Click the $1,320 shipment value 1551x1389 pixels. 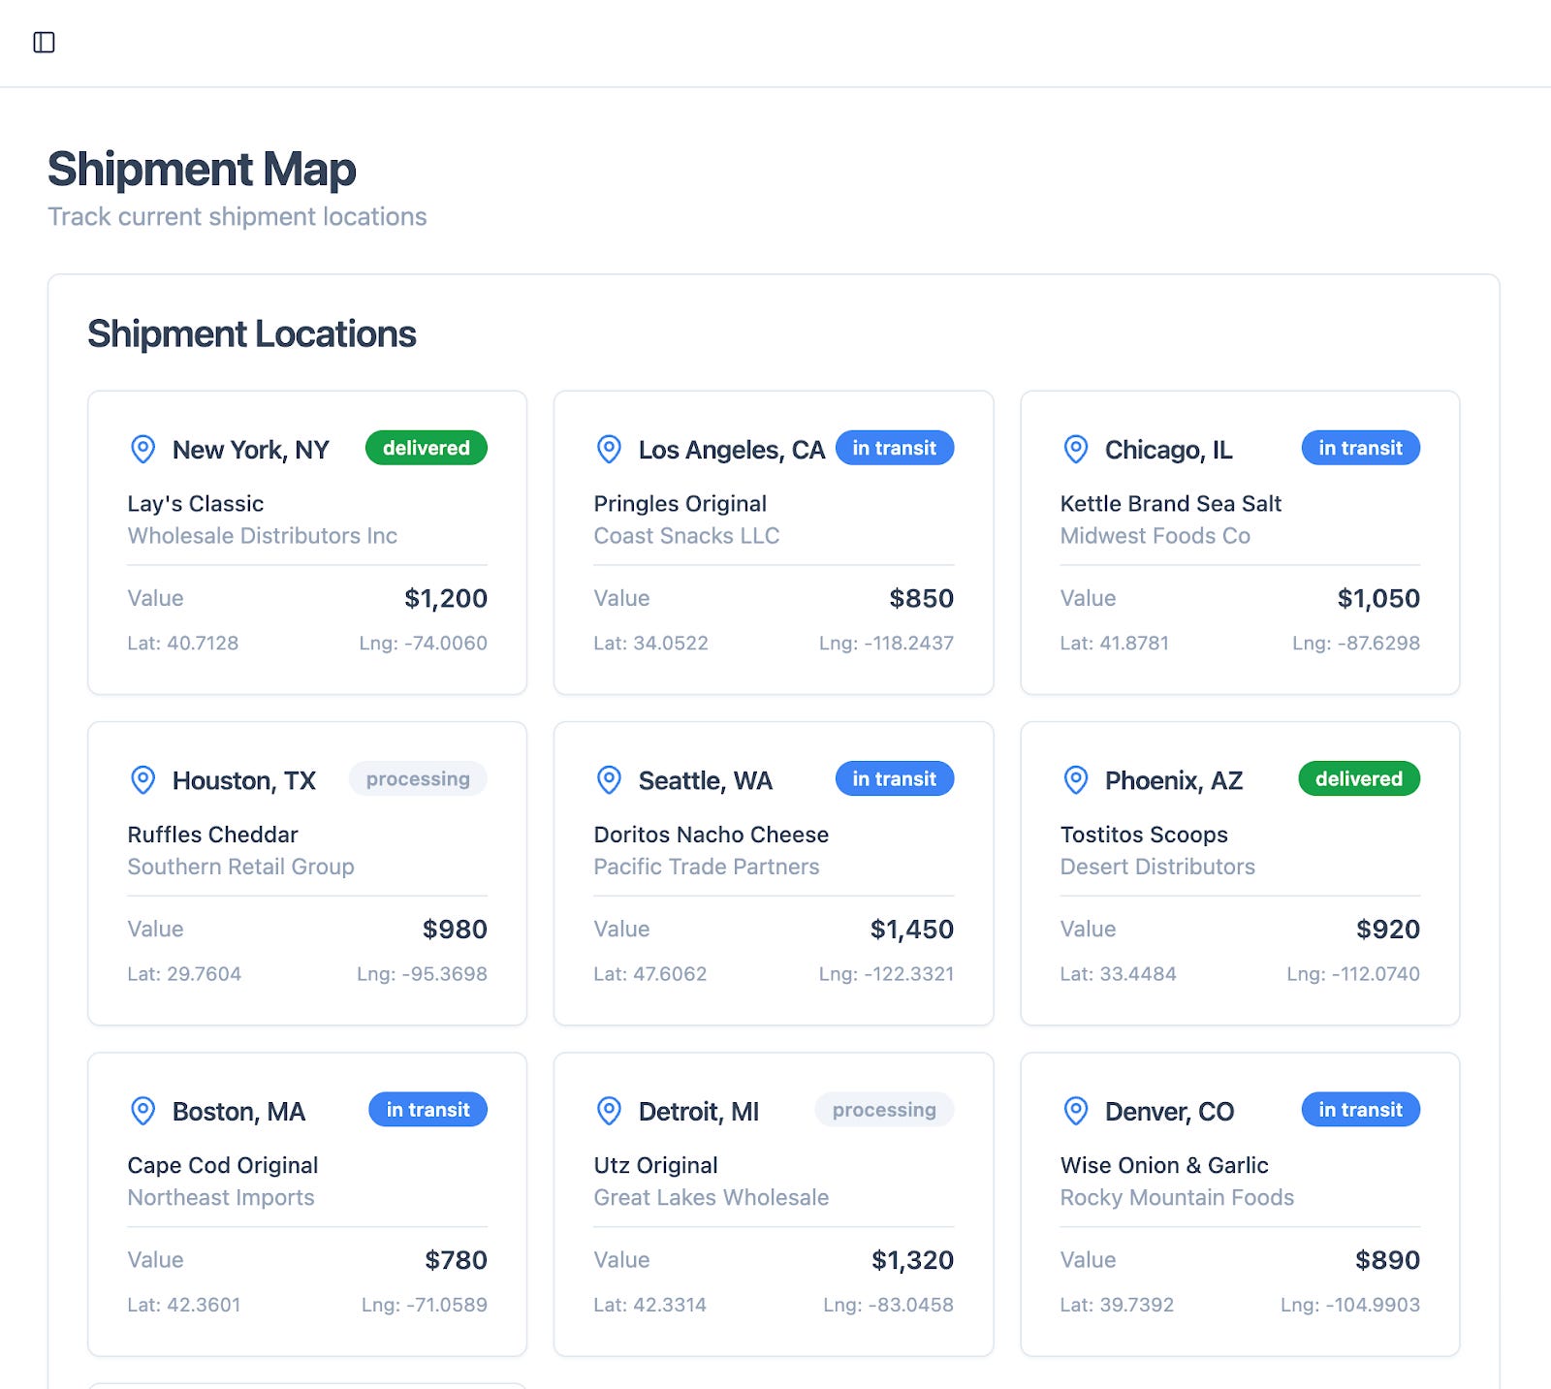[913, 1260]
